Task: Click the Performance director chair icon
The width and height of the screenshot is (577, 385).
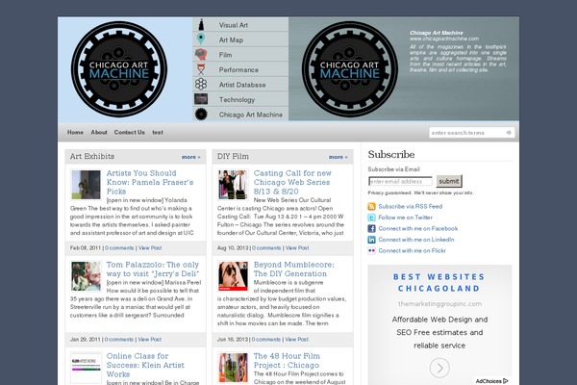Action: [201, 69]
